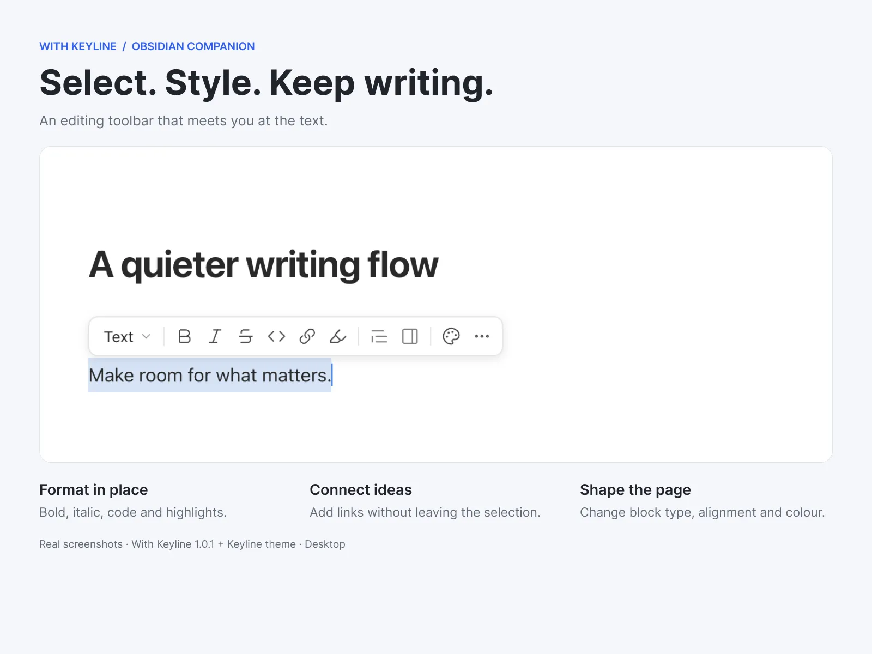Click the WITH KEYLINE breadcrumb link
This screenshot has width=872, height=654.
78,46
